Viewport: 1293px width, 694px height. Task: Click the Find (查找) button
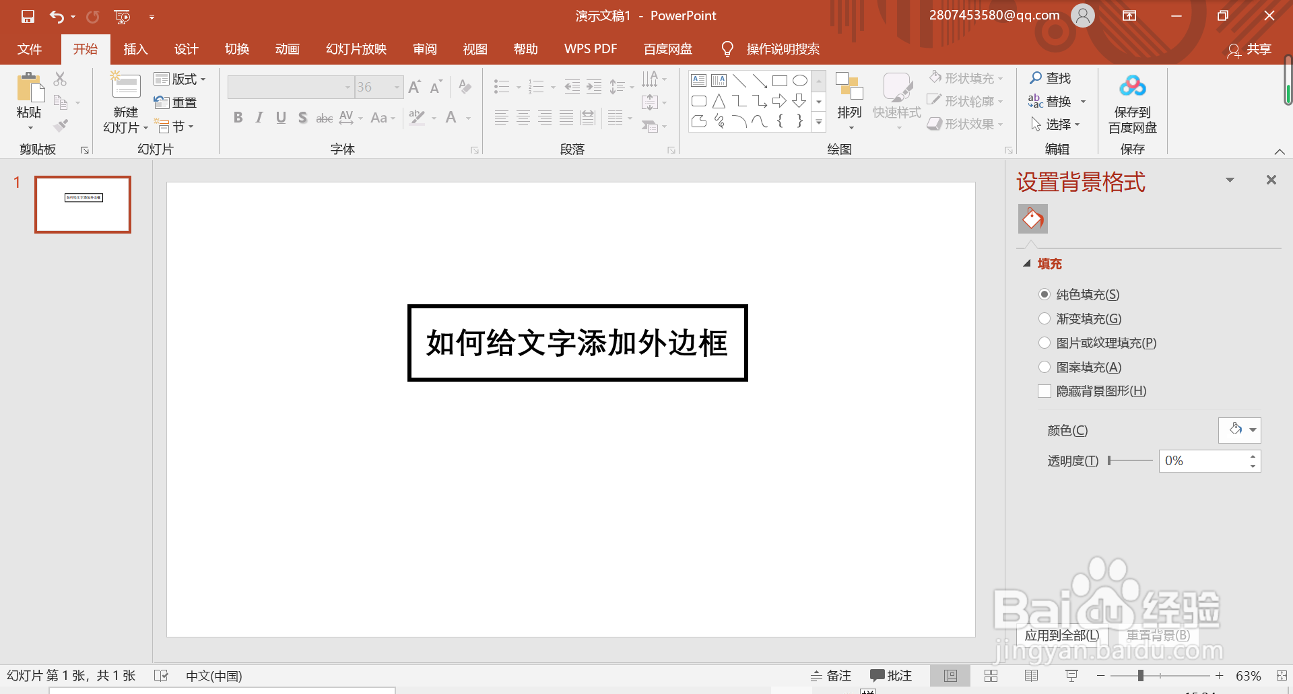pos(1051,78)
